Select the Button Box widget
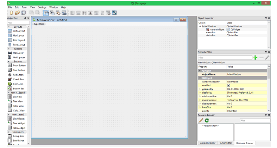Viewport: 277px width, 148px height. [17, 89]
